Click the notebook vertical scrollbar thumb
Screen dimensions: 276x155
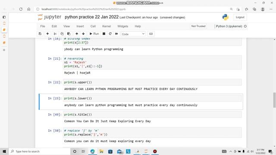[274, 100]
